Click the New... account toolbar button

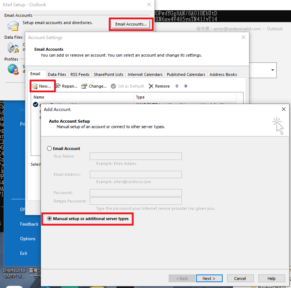coord(42,86)
